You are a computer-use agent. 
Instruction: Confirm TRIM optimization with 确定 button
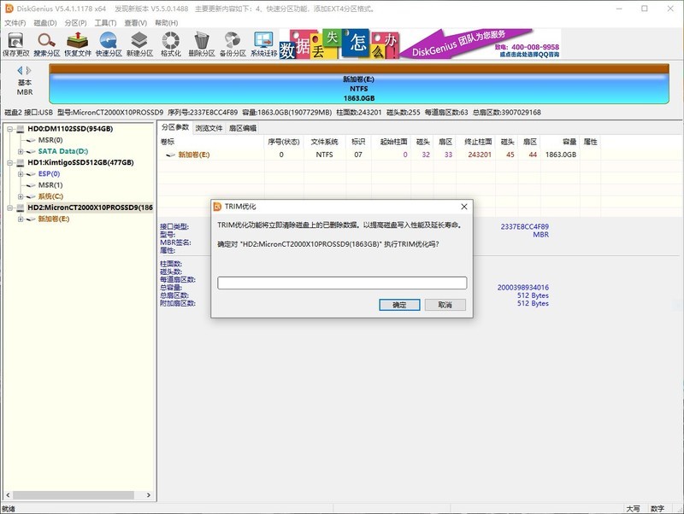399,305
